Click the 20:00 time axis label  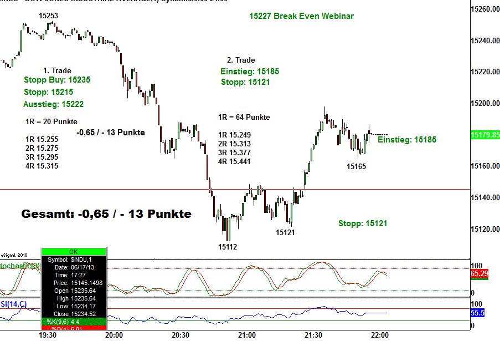114,335
